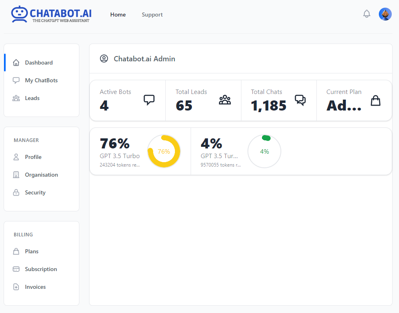Click the yellow 76% usage progress ring
Image resolution: width=399 pixels, height=313 pixels.
[164, 151]
